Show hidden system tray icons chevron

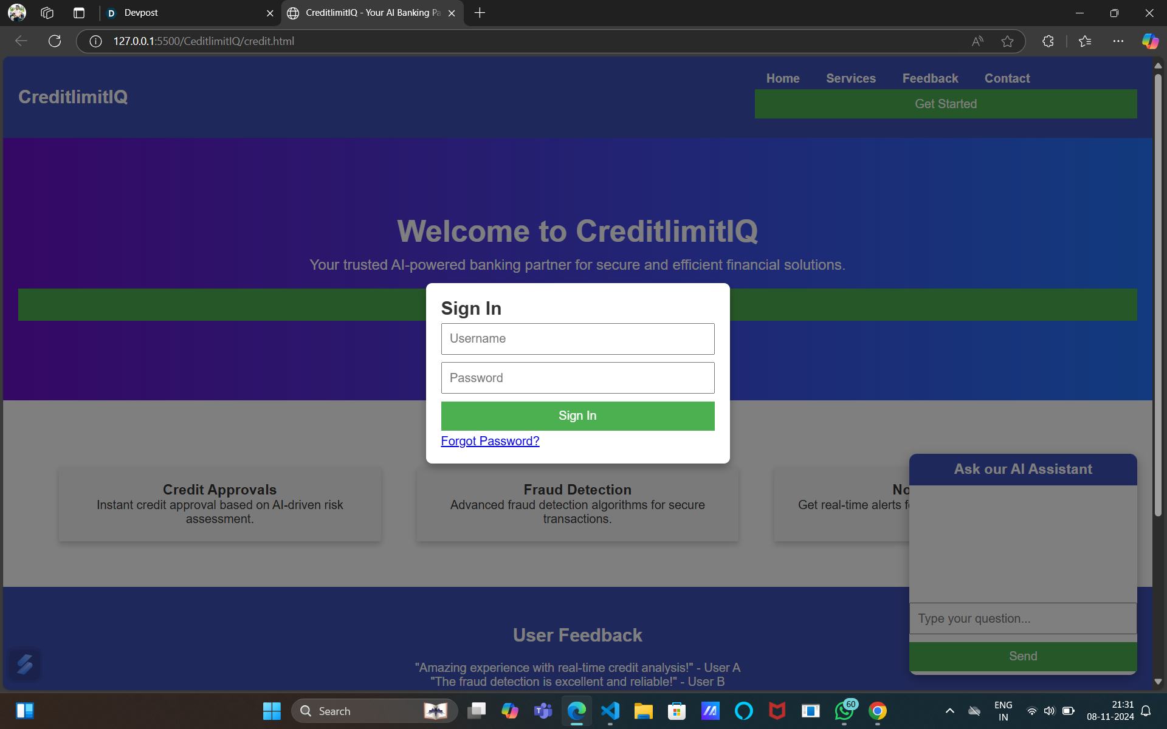(949, 711)
